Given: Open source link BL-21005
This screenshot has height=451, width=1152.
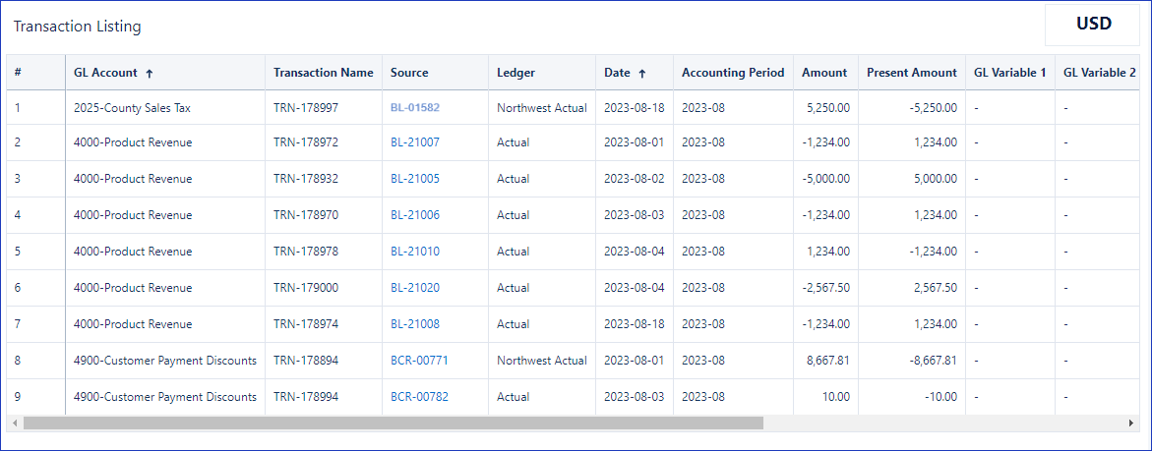Looking at the screenshot, I should [415, 179].
